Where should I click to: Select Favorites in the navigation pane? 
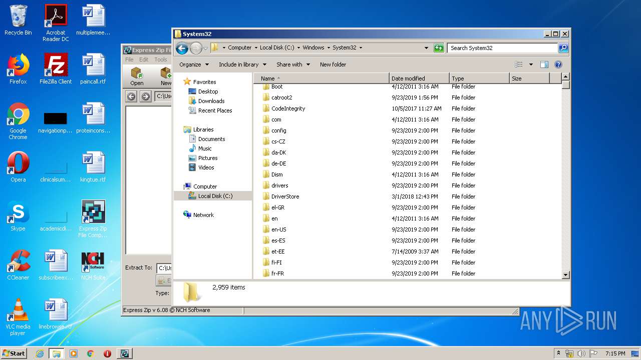click(x=204, y=82)
